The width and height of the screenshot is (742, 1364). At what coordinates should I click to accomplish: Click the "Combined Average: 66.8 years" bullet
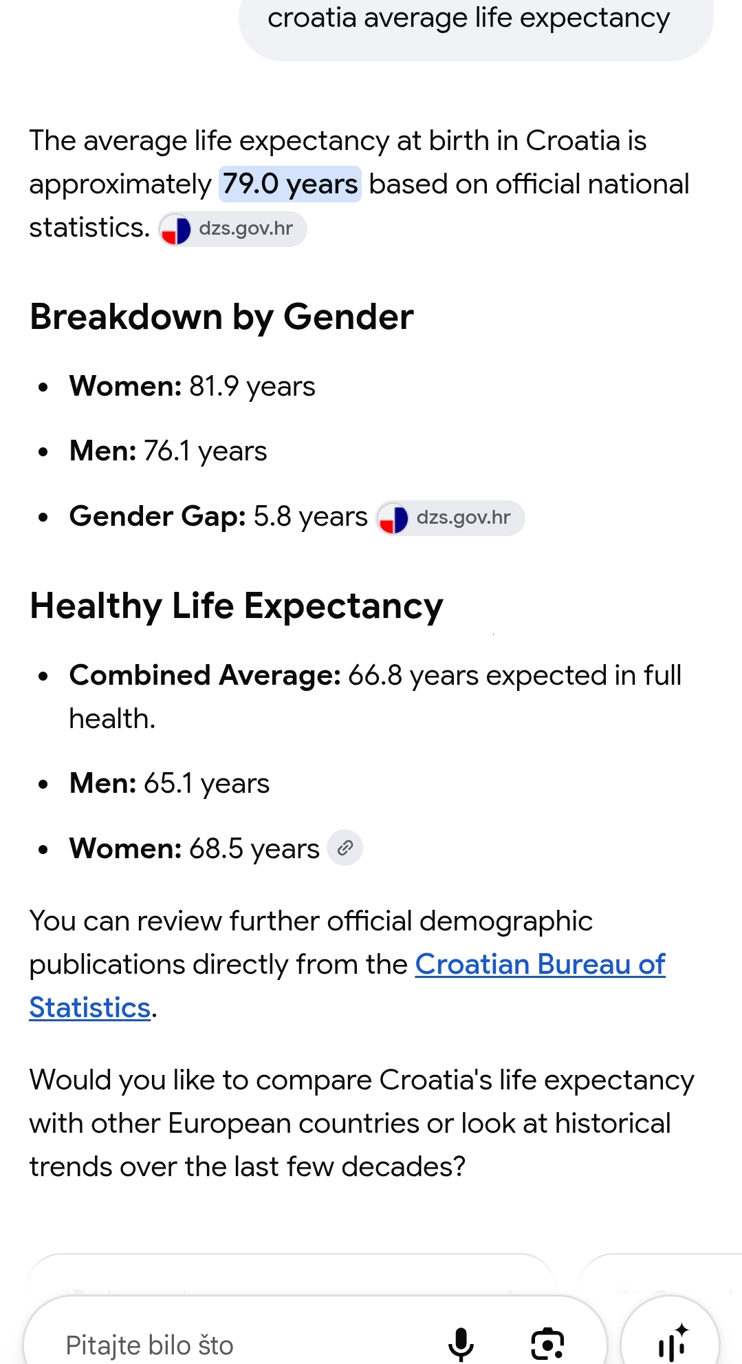[375, 696]
